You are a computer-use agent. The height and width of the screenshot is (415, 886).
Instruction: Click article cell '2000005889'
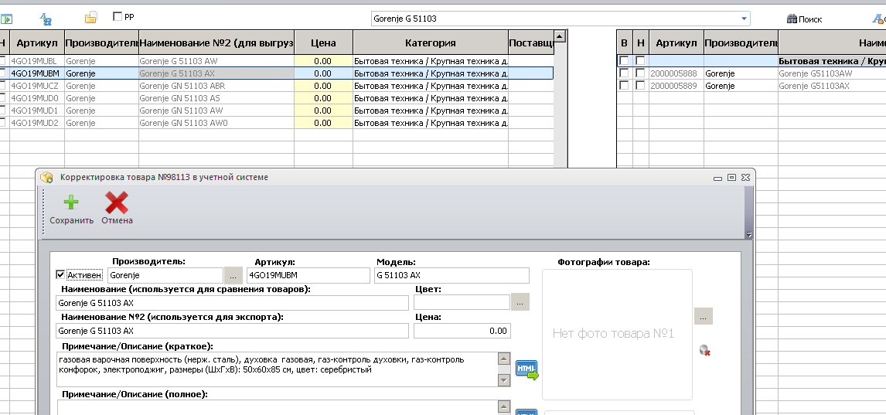(676, 86)
